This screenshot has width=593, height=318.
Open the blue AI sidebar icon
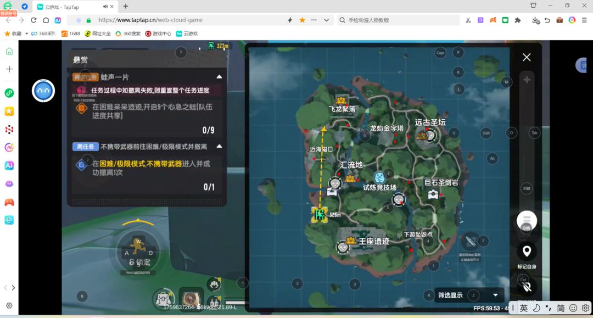pyautogui.click(x=9, y=165)
